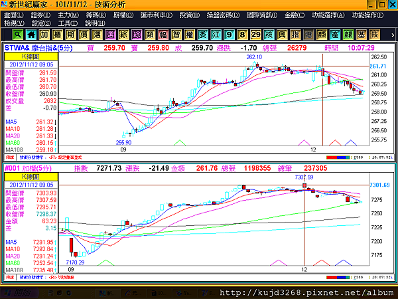This screenshot has width=398, height=299.
Task: Click the 基 toolbar icon
Action: coord(362,35)
